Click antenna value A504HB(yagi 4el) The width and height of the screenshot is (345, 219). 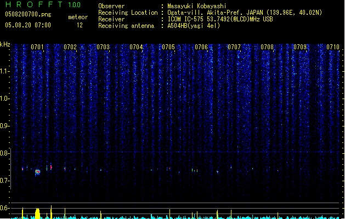point(194,26)
